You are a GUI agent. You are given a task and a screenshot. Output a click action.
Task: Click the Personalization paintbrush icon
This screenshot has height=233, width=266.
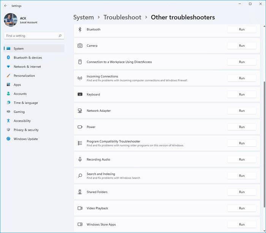click(8, 76)
